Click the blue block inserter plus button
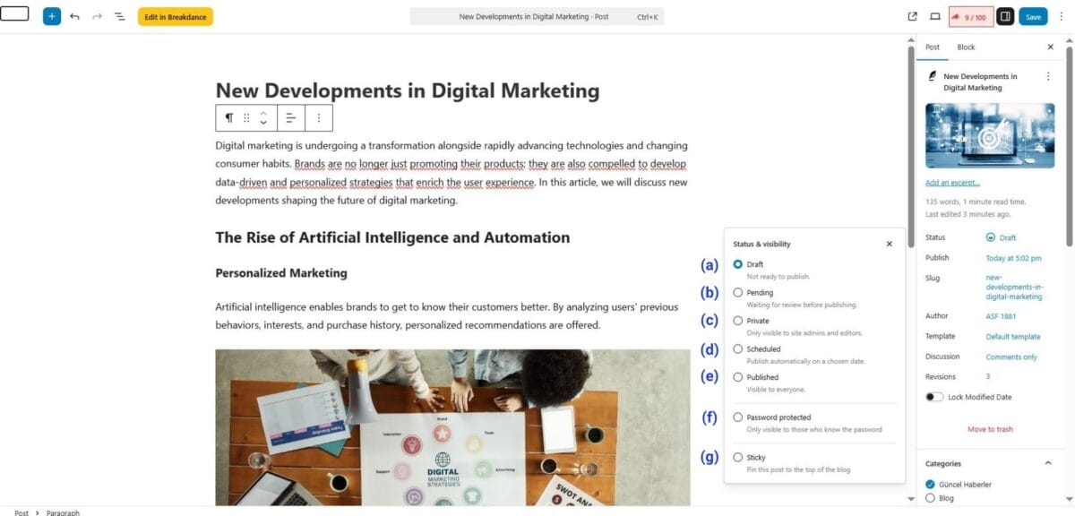 click(52, 16)
